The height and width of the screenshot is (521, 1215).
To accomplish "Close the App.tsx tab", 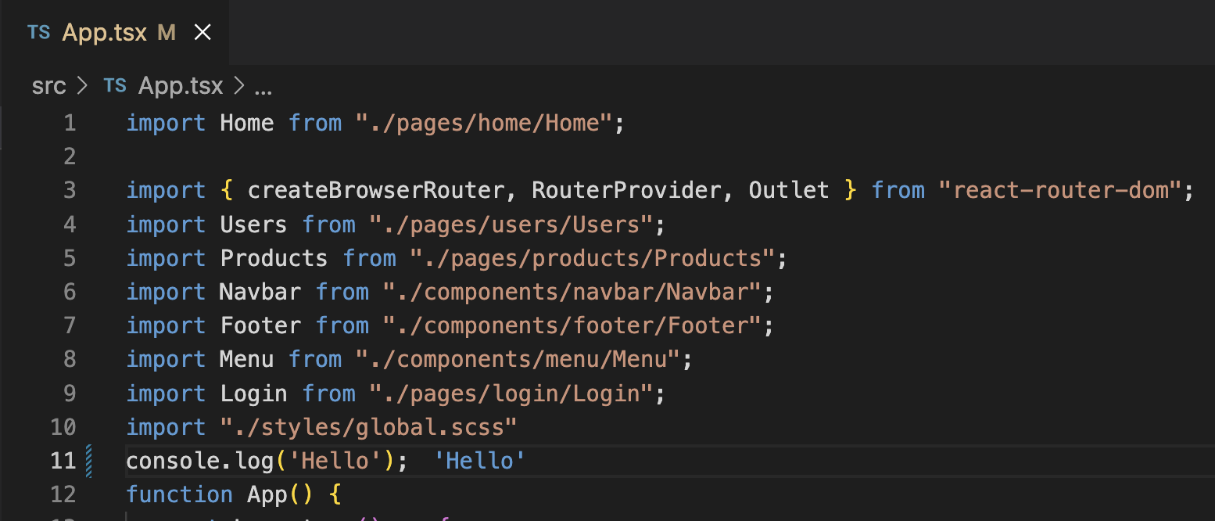I will pos(202,32).
